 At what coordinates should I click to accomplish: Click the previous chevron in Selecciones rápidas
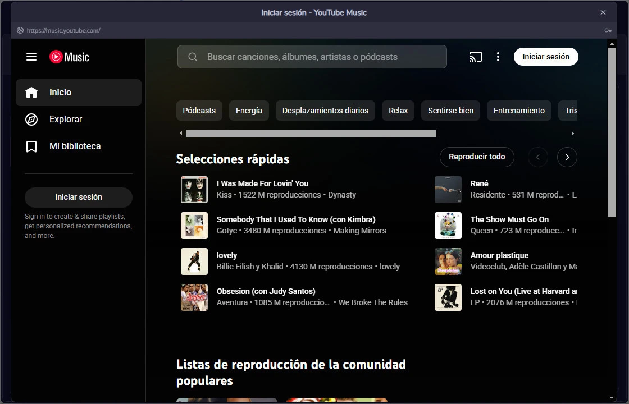[x=537, y=157]
